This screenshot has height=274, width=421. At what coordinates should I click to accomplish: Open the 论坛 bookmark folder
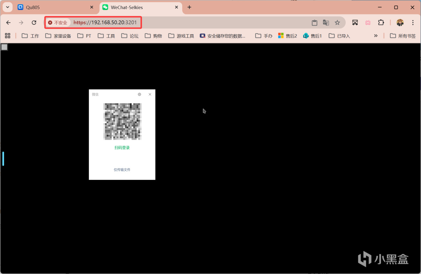click(130, 36)
